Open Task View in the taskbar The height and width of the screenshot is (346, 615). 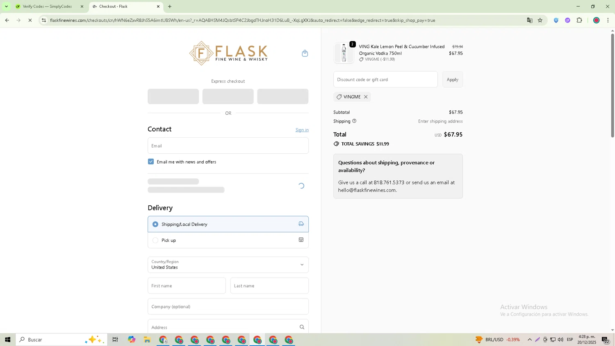tap(115, 339)
